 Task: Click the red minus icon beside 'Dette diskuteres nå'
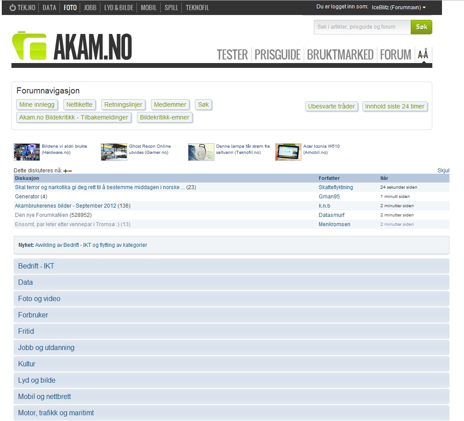(70, 171)
